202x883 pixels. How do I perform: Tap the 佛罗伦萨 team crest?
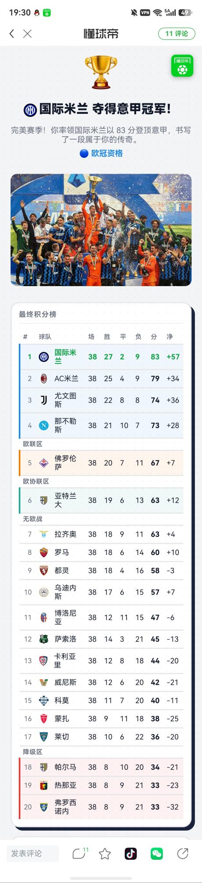[x=43, y=463]
